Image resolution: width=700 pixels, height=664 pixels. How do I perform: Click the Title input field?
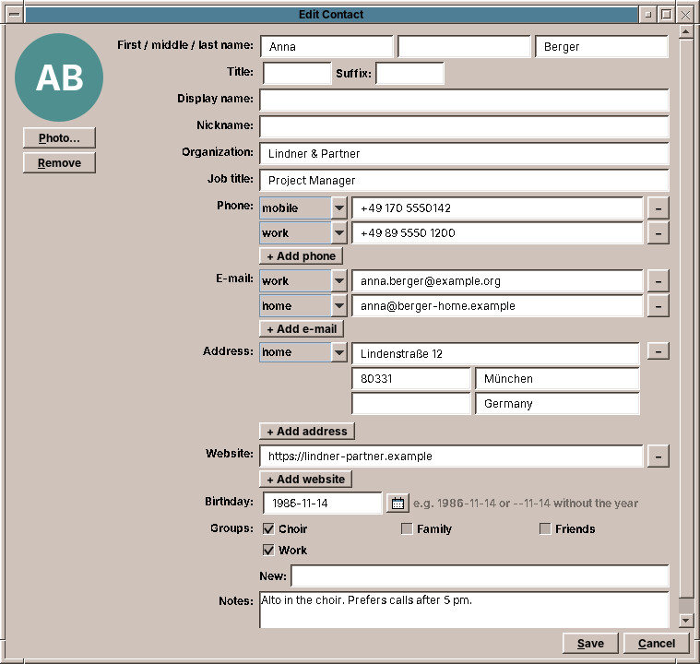coord(297,73)
